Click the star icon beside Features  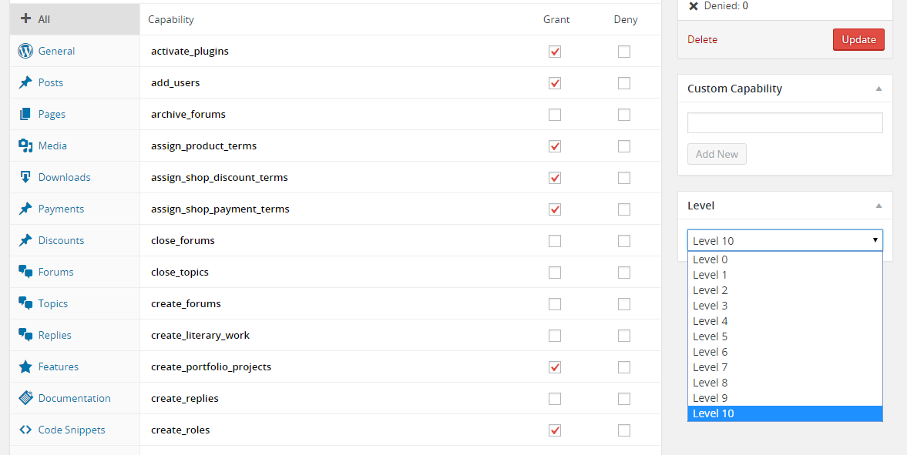tap(25, 367)
